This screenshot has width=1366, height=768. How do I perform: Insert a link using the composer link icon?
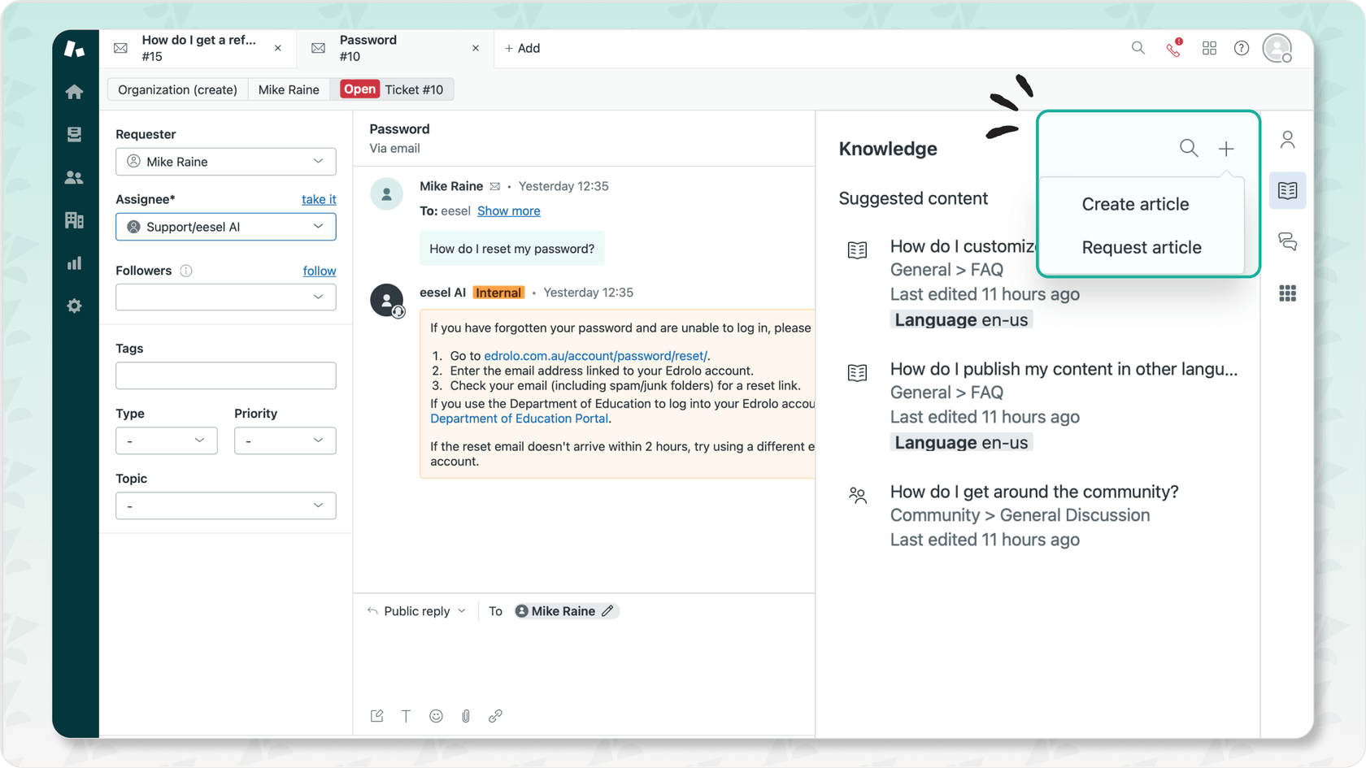(x=495, y=716)
